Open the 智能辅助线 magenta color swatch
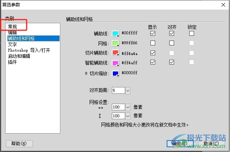The height and width of the screenshot is (152, 230). 116,63
